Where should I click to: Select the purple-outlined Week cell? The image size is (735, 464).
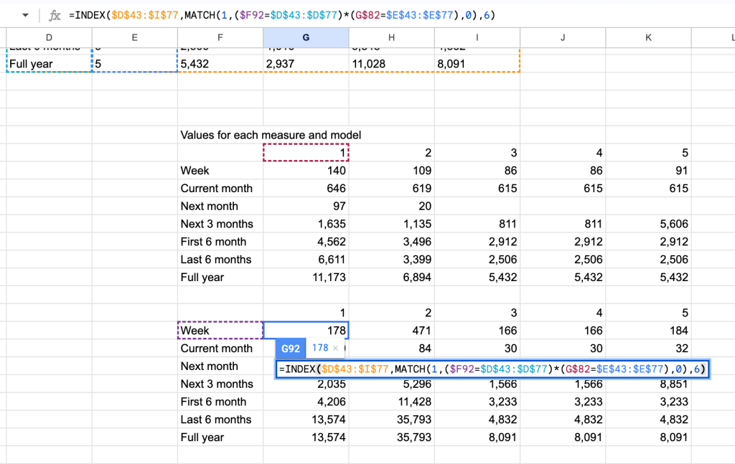(x=220, y=331)
